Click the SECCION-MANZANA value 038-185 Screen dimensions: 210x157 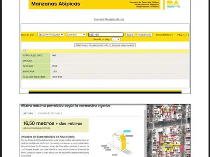point(57,77)
